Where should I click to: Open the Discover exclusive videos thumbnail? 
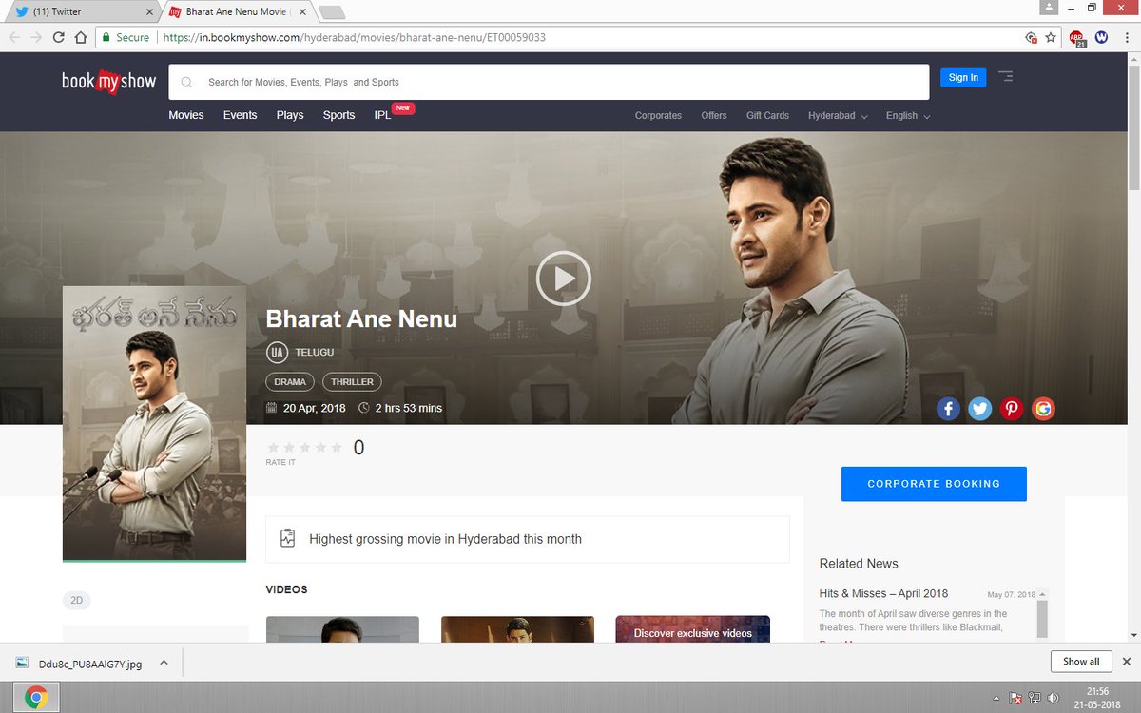click(692, 629)
